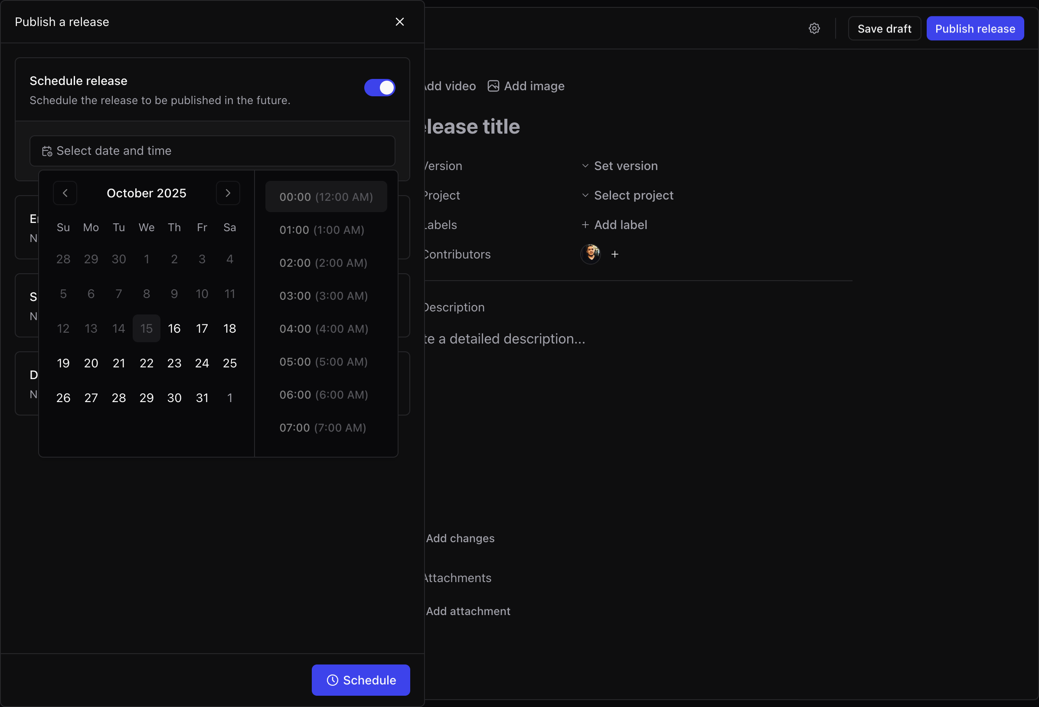Click the Add image icon
The width and height of the screenshot is (1039, 707).
(x=493, y=86)
